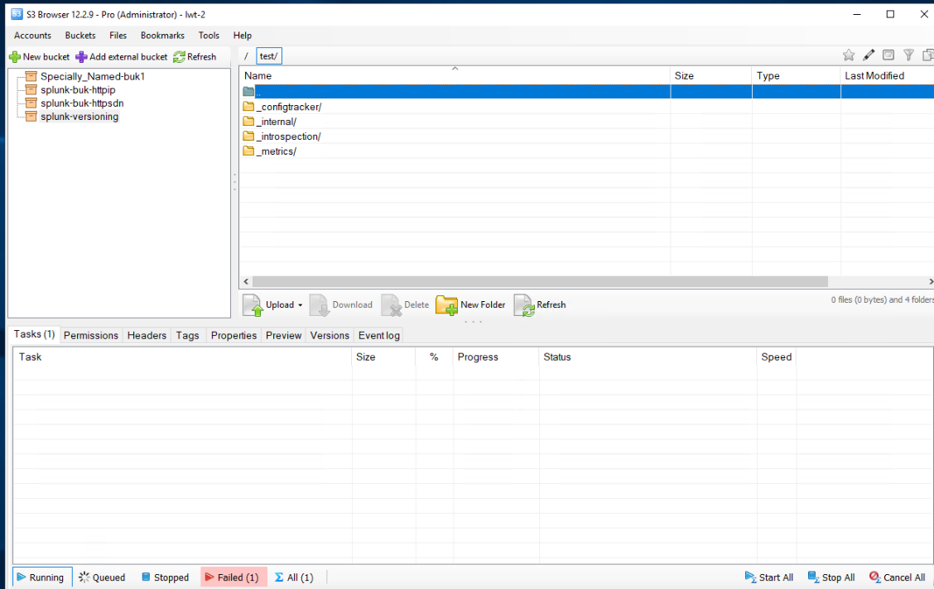
Task: Click Add external bucket icon
Action: pyautogui.click(x=81, y=57)
